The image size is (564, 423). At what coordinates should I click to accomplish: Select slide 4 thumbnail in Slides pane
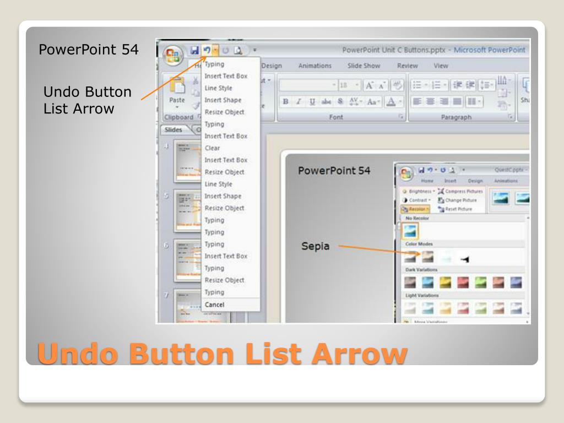pos(187,161)
